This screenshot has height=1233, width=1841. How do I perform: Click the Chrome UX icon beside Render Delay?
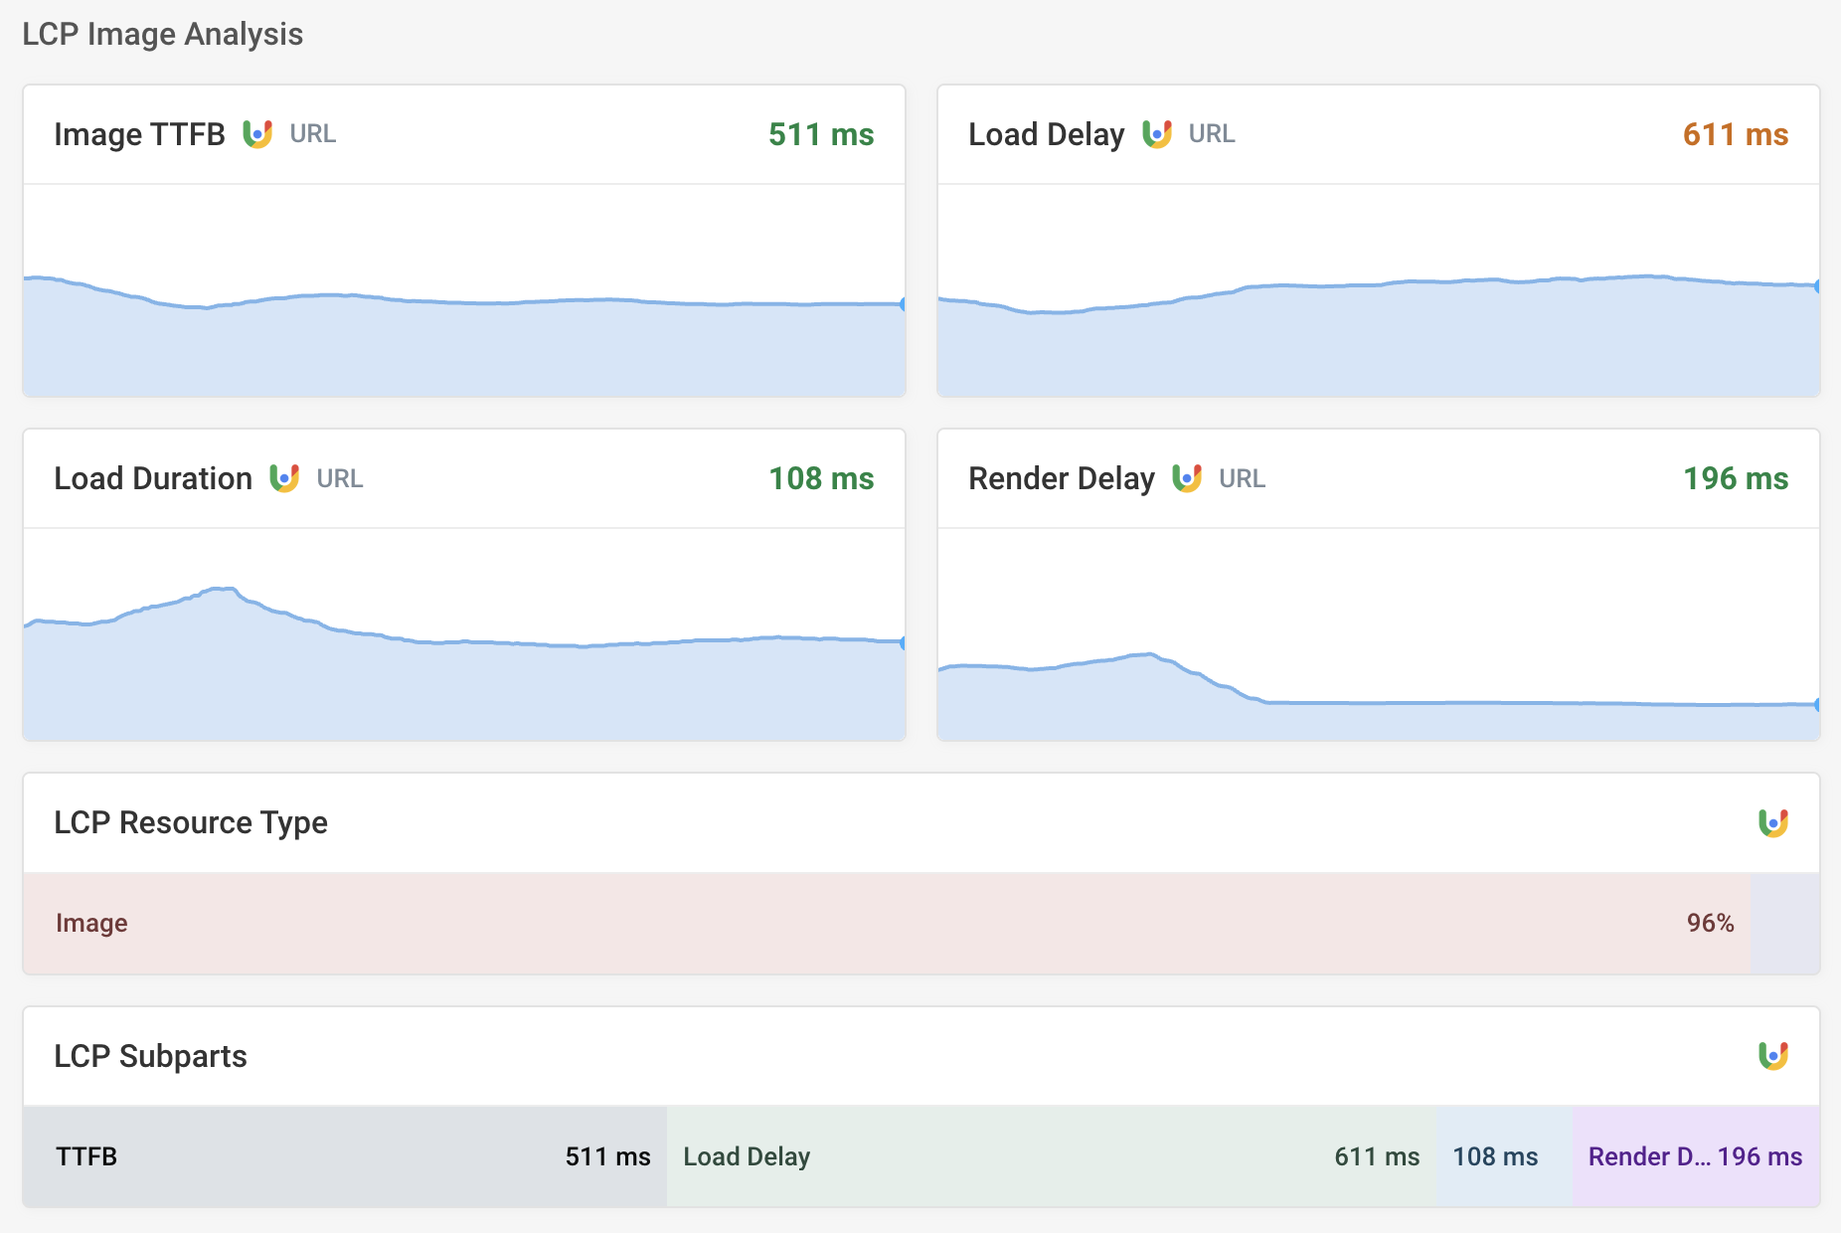[x=1187, y=478]
